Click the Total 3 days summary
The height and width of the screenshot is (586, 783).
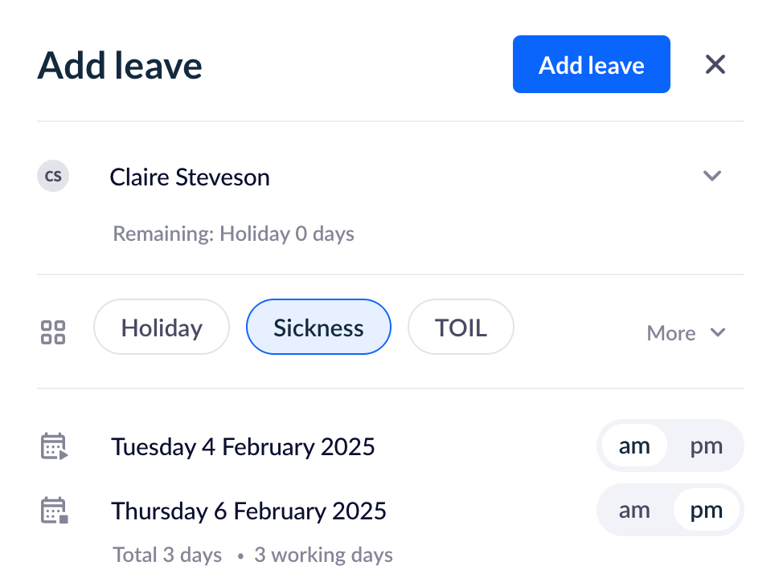[167, 554]
